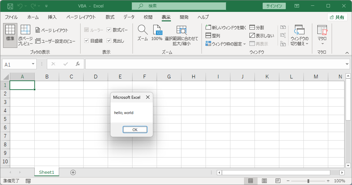Click the view side by side icon
Viewport: 352px width, 185px height.
(283, 27)
